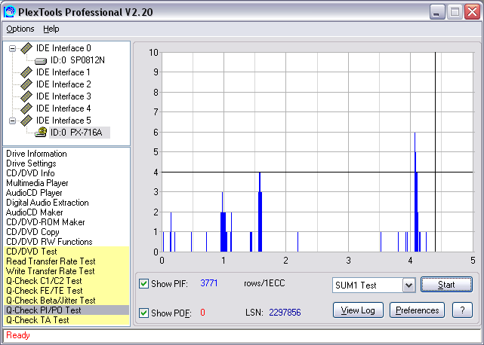This screenshot has height=345, width=484.
Task: Select IDE Interface 4 label
Action: coord(63,108)
